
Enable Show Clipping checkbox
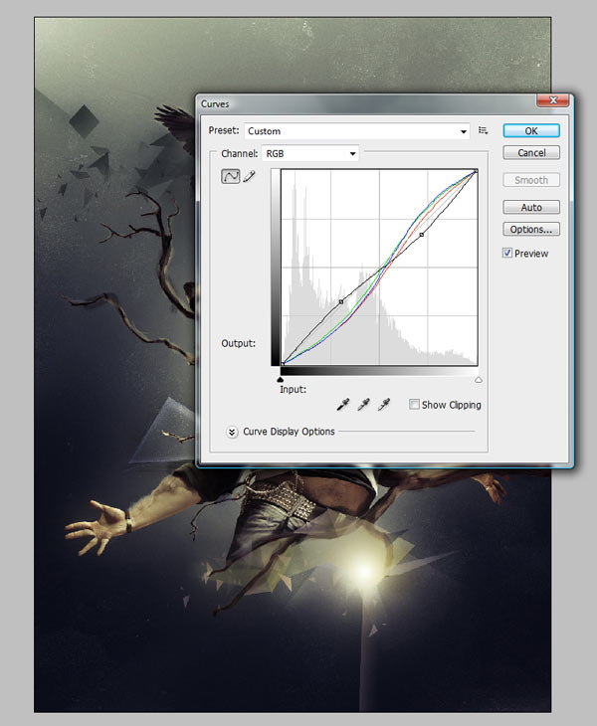click(414, 404)
